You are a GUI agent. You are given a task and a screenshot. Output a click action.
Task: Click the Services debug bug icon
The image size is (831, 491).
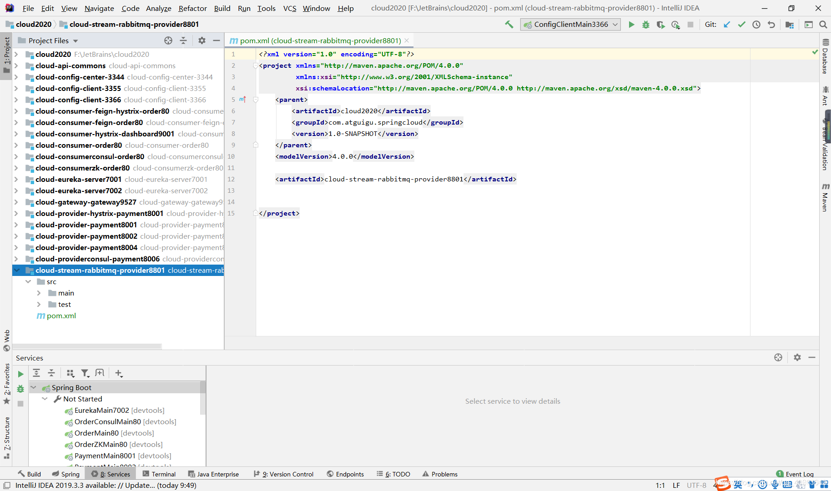[20, 389]
